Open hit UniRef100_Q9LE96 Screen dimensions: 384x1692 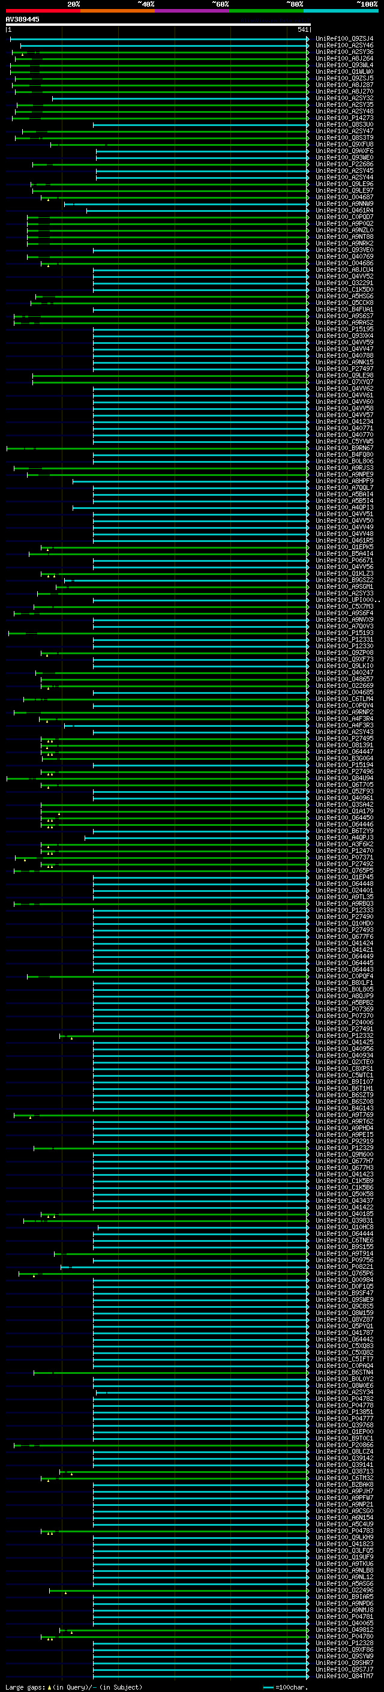(x=344, y=184)
